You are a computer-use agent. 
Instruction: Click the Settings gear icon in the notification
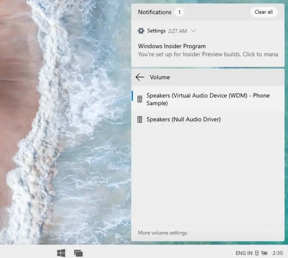(142, 30)
